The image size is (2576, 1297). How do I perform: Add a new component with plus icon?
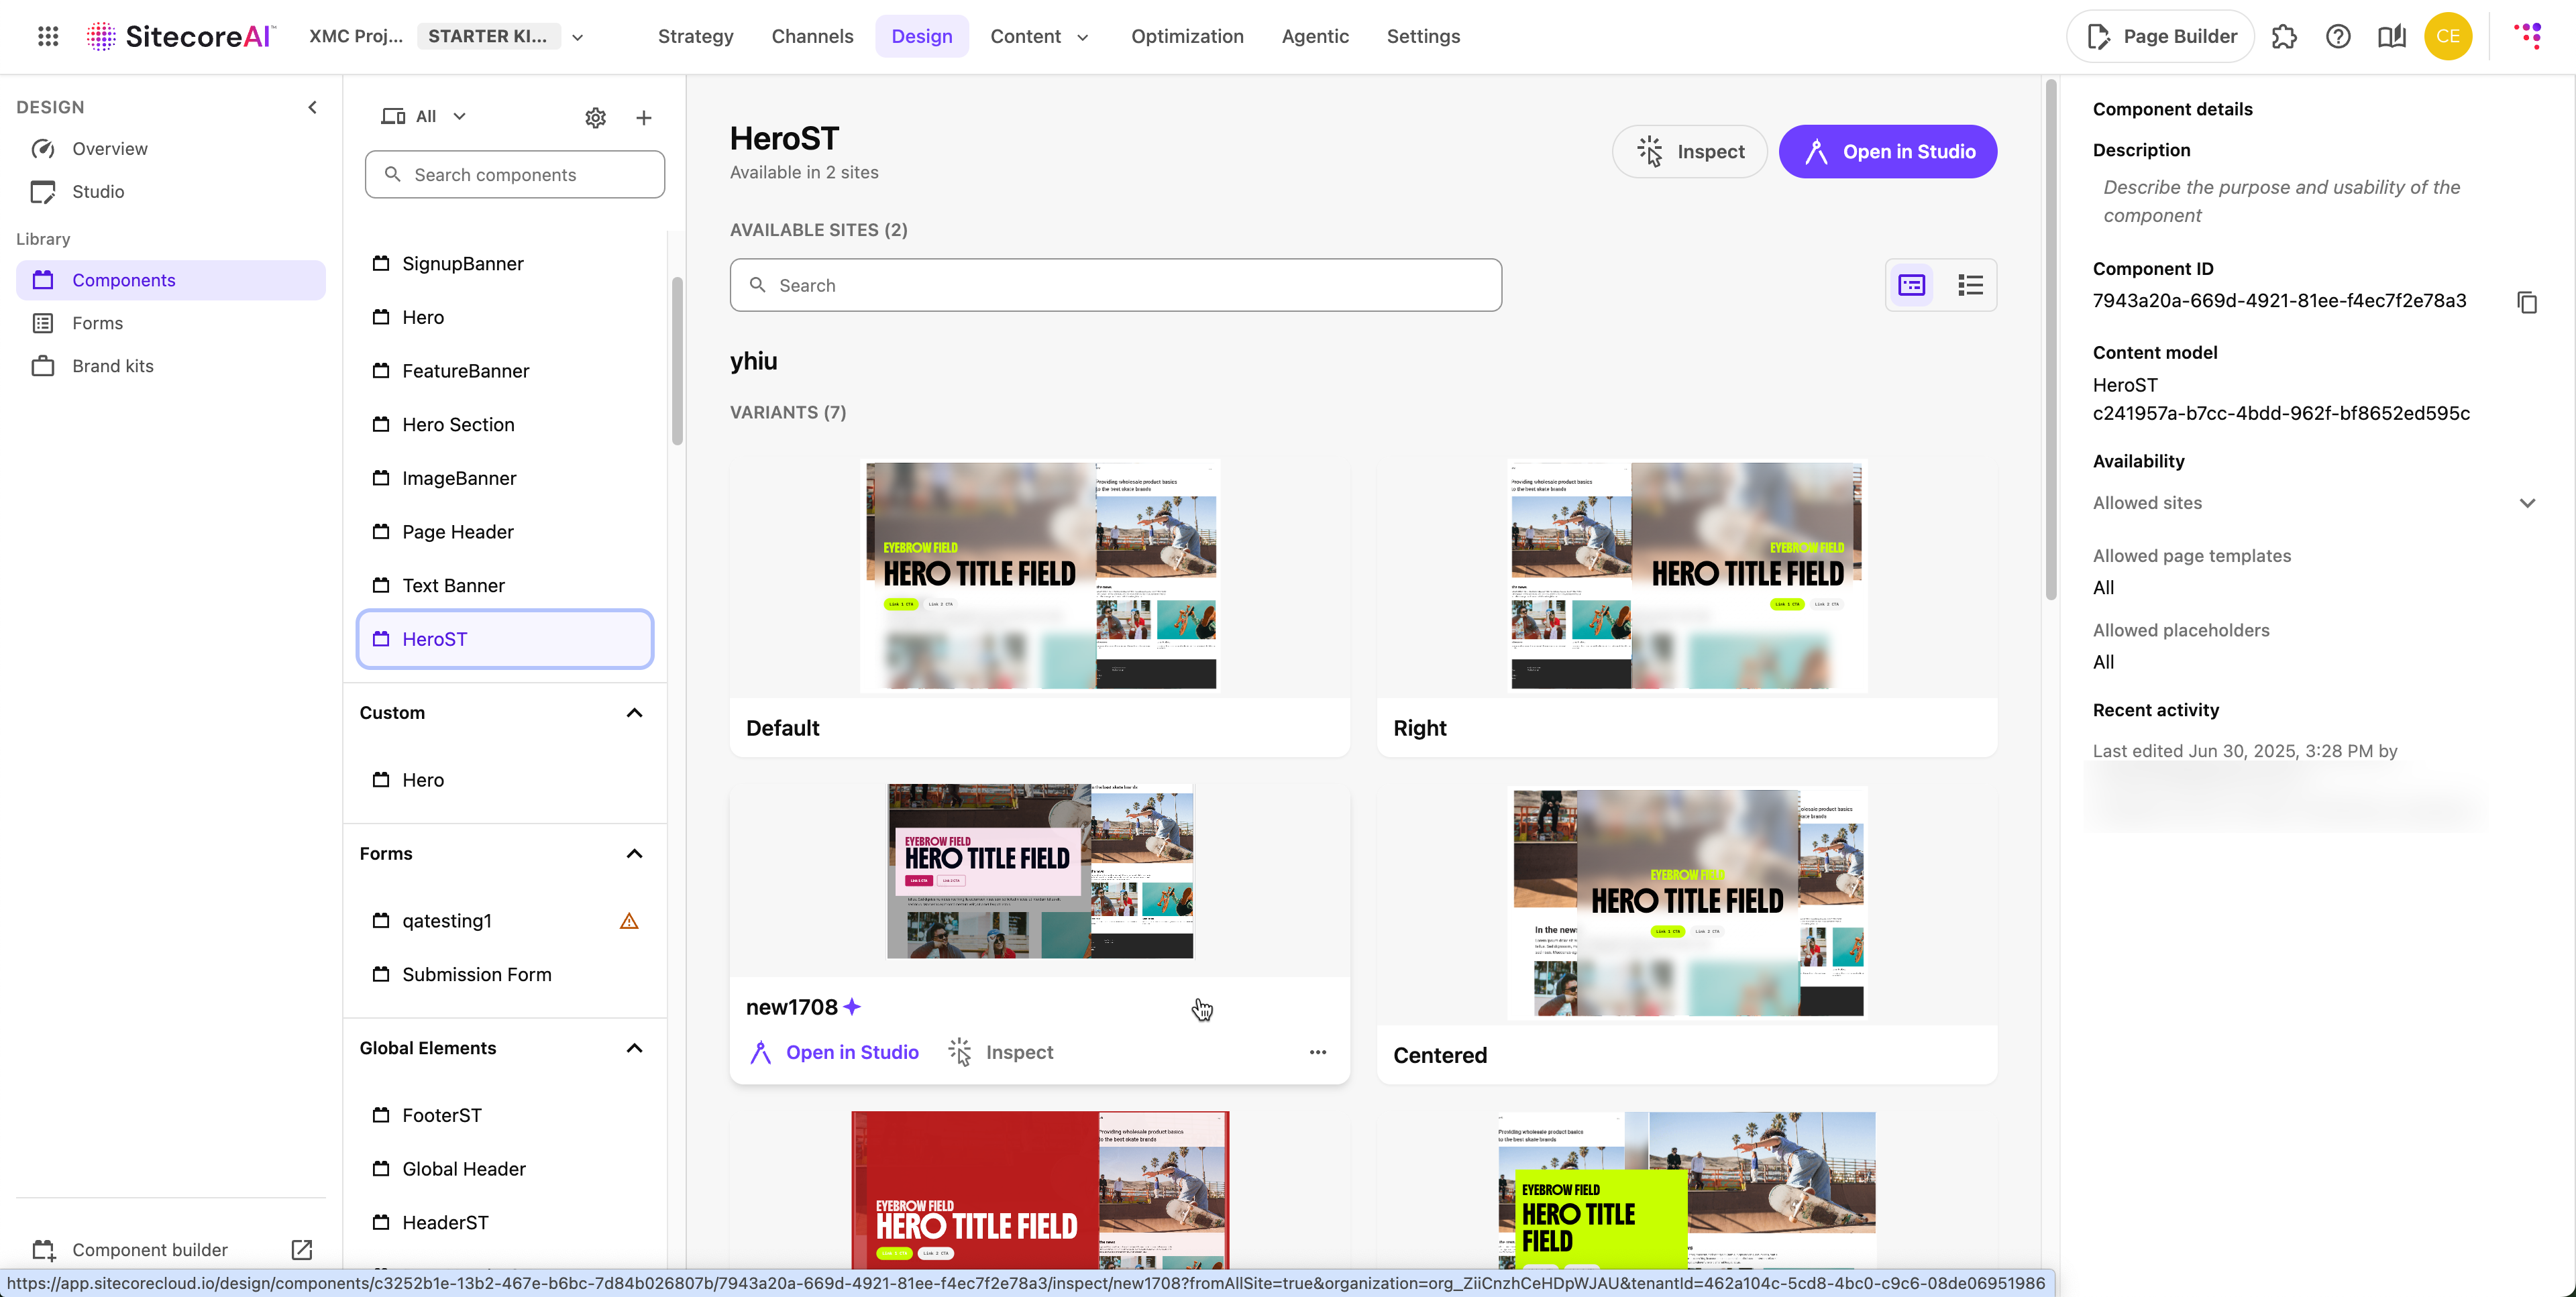click(644, 117)
